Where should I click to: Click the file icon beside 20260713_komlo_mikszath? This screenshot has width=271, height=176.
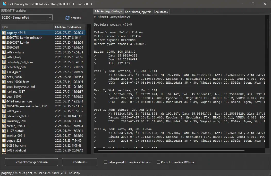[x=4, y=38]
